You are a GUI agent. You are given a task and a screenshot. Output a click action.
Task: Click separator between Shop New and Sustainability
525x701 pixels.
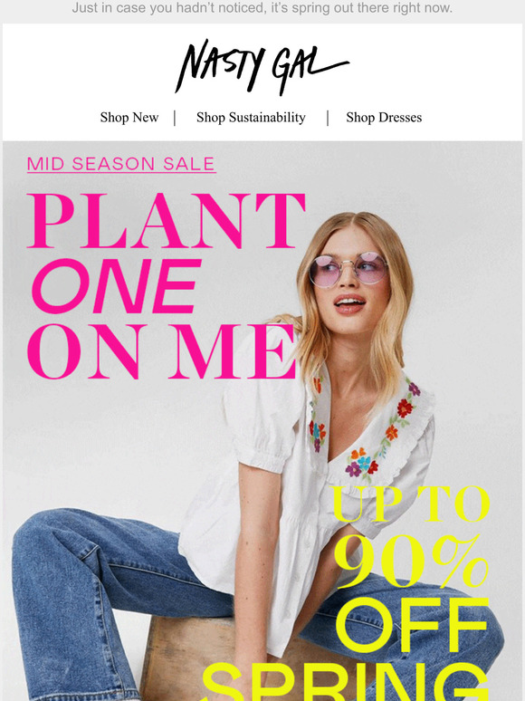[175, 118]
